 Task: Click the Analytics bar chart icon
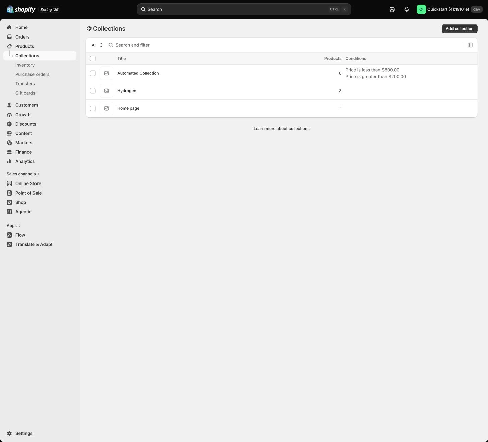[x=9, y=161]
